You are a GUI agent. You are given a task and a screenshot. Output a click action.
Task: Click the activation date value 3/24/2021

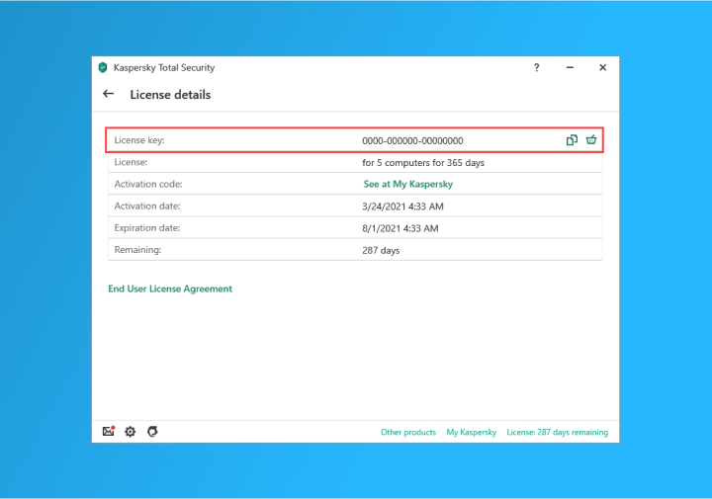(401, 206)
